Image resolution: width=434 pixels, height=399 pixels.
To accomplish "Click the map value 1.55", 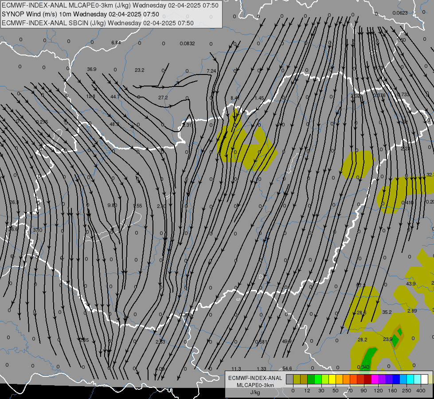I will pos(137,206).
